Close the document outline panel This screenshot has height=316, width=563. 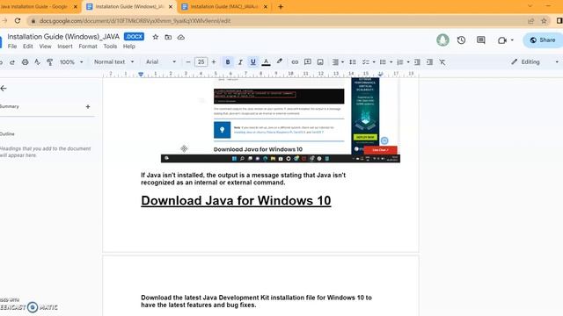tap(4, 89)
